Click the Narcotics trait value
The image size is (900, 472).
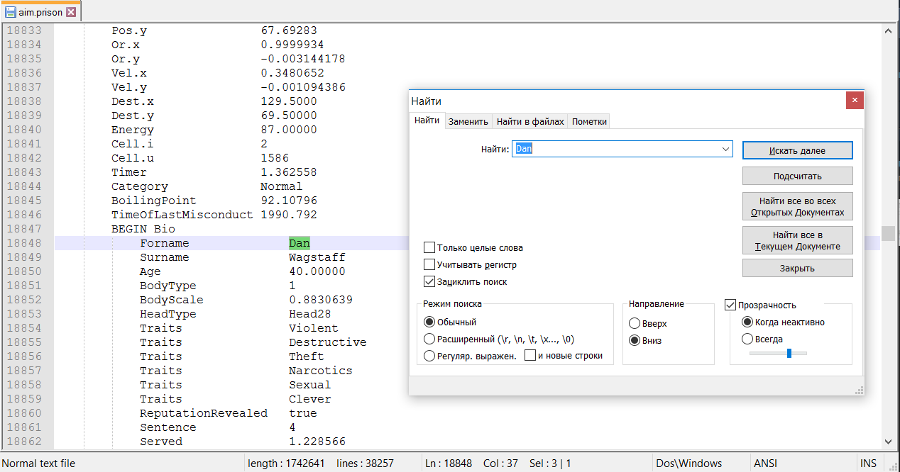(321, 371)
